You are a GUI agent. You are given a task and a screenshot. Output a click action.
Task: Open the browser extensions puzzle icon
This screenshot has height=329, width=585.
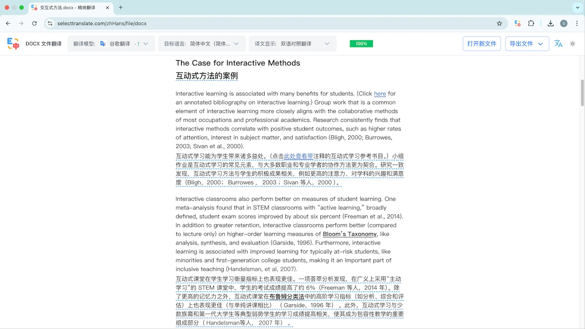[531, 23]
